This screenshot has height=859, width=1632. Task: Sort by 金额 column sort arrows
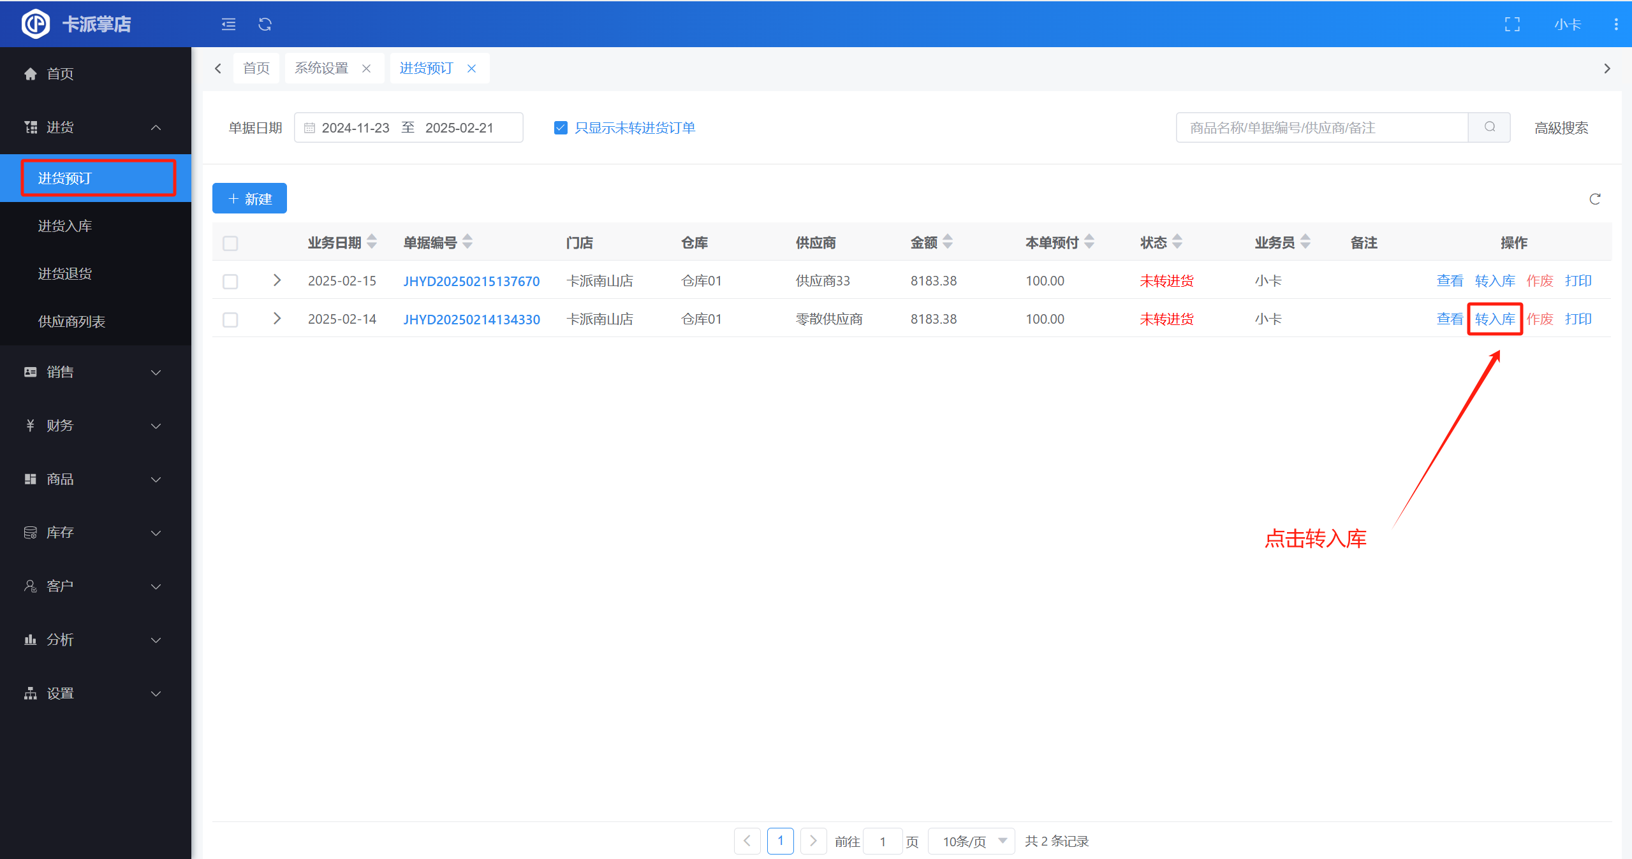pyautogui.click(x=948, y=242)
